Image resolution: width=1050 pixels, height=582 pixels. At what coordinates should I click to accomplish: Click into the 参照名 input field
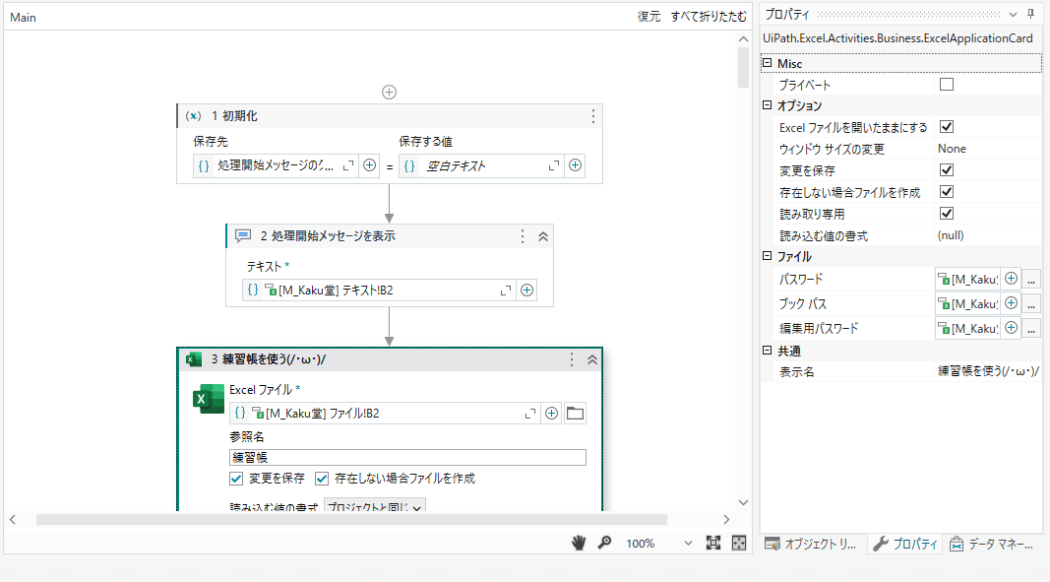pyautogui.click(x=407, y=457)
